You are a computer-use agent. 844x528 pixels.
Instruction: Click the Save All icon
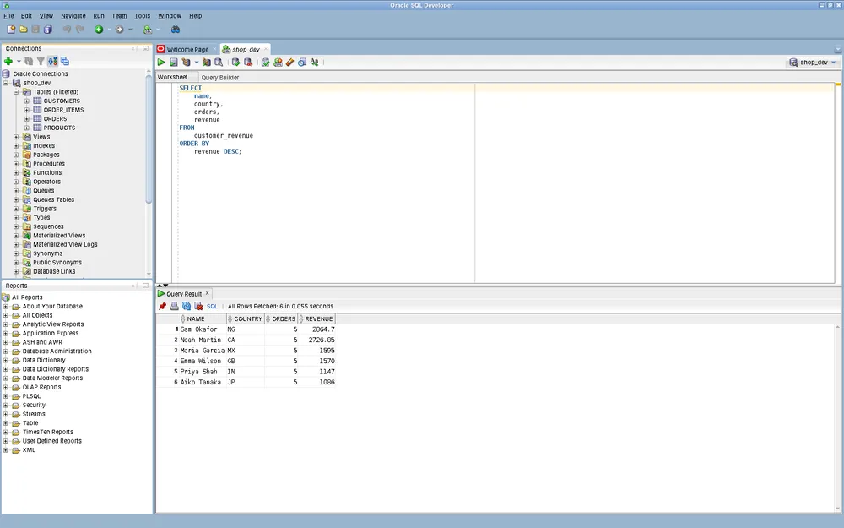pyautogui.click(x=48, y=30)
